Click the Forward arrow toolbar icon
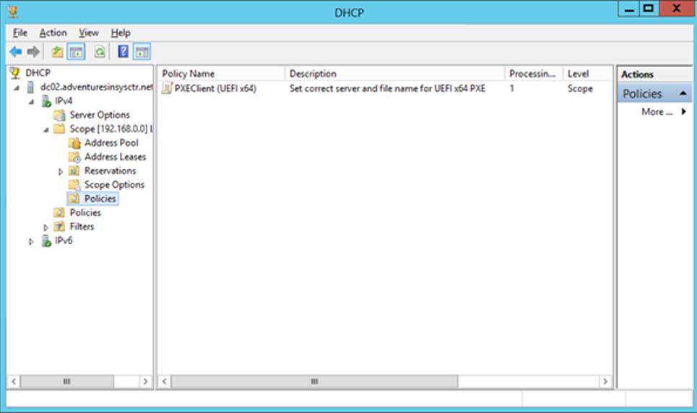 pos(33,52)
